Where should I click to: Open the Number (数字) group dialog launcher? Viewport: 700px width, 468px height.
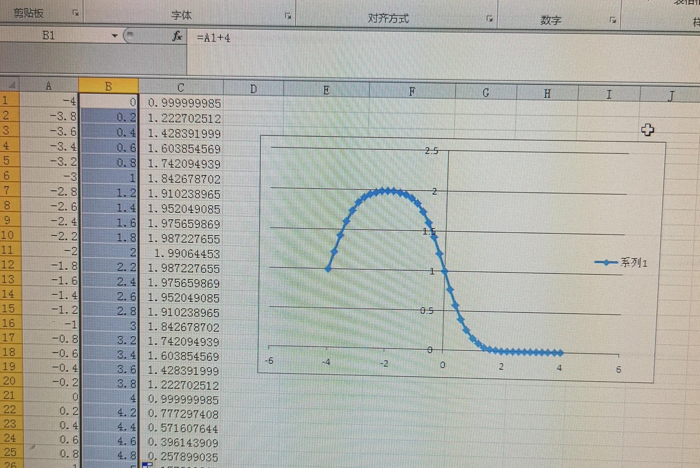point(613,20)
